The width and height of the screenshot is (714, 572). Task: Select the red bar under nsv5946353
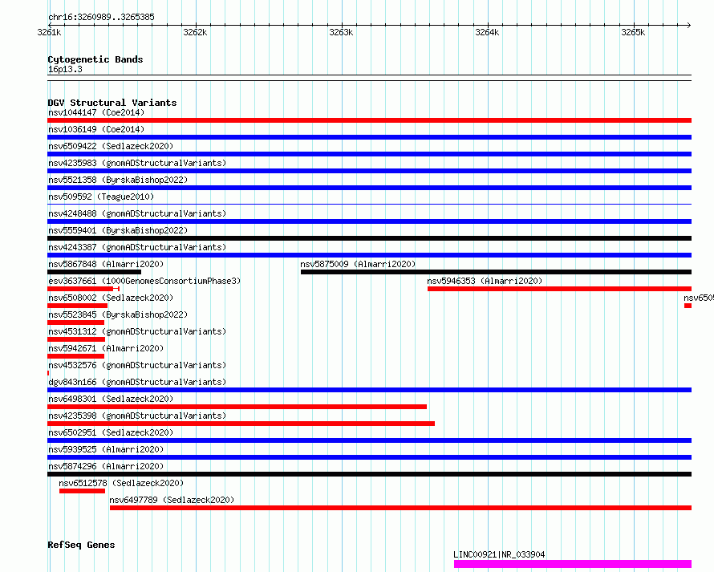click(560, 289)
